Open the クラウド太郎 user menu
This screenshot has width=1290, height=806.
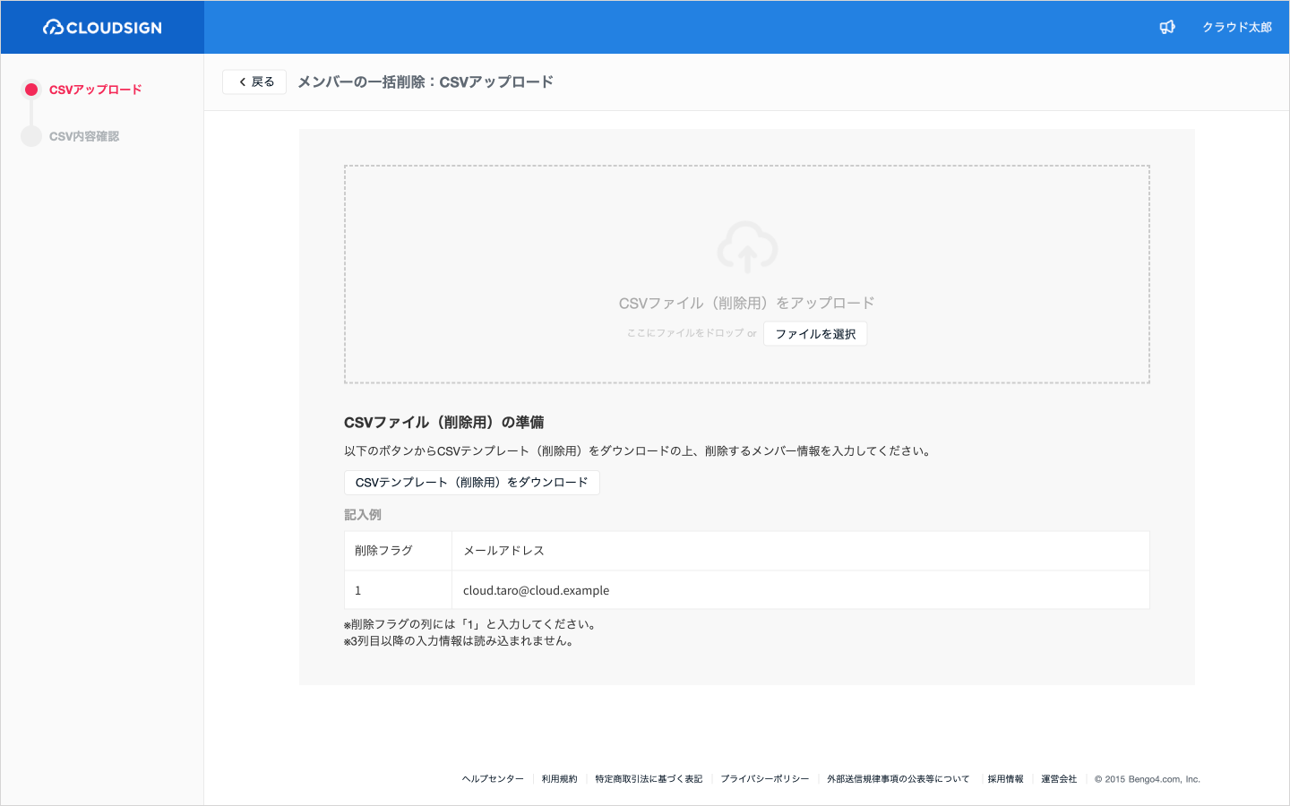click(x=1237, y=28)
